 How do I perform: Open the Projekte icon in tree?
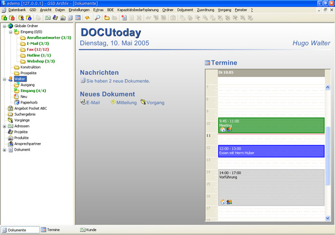click(11, 132)
